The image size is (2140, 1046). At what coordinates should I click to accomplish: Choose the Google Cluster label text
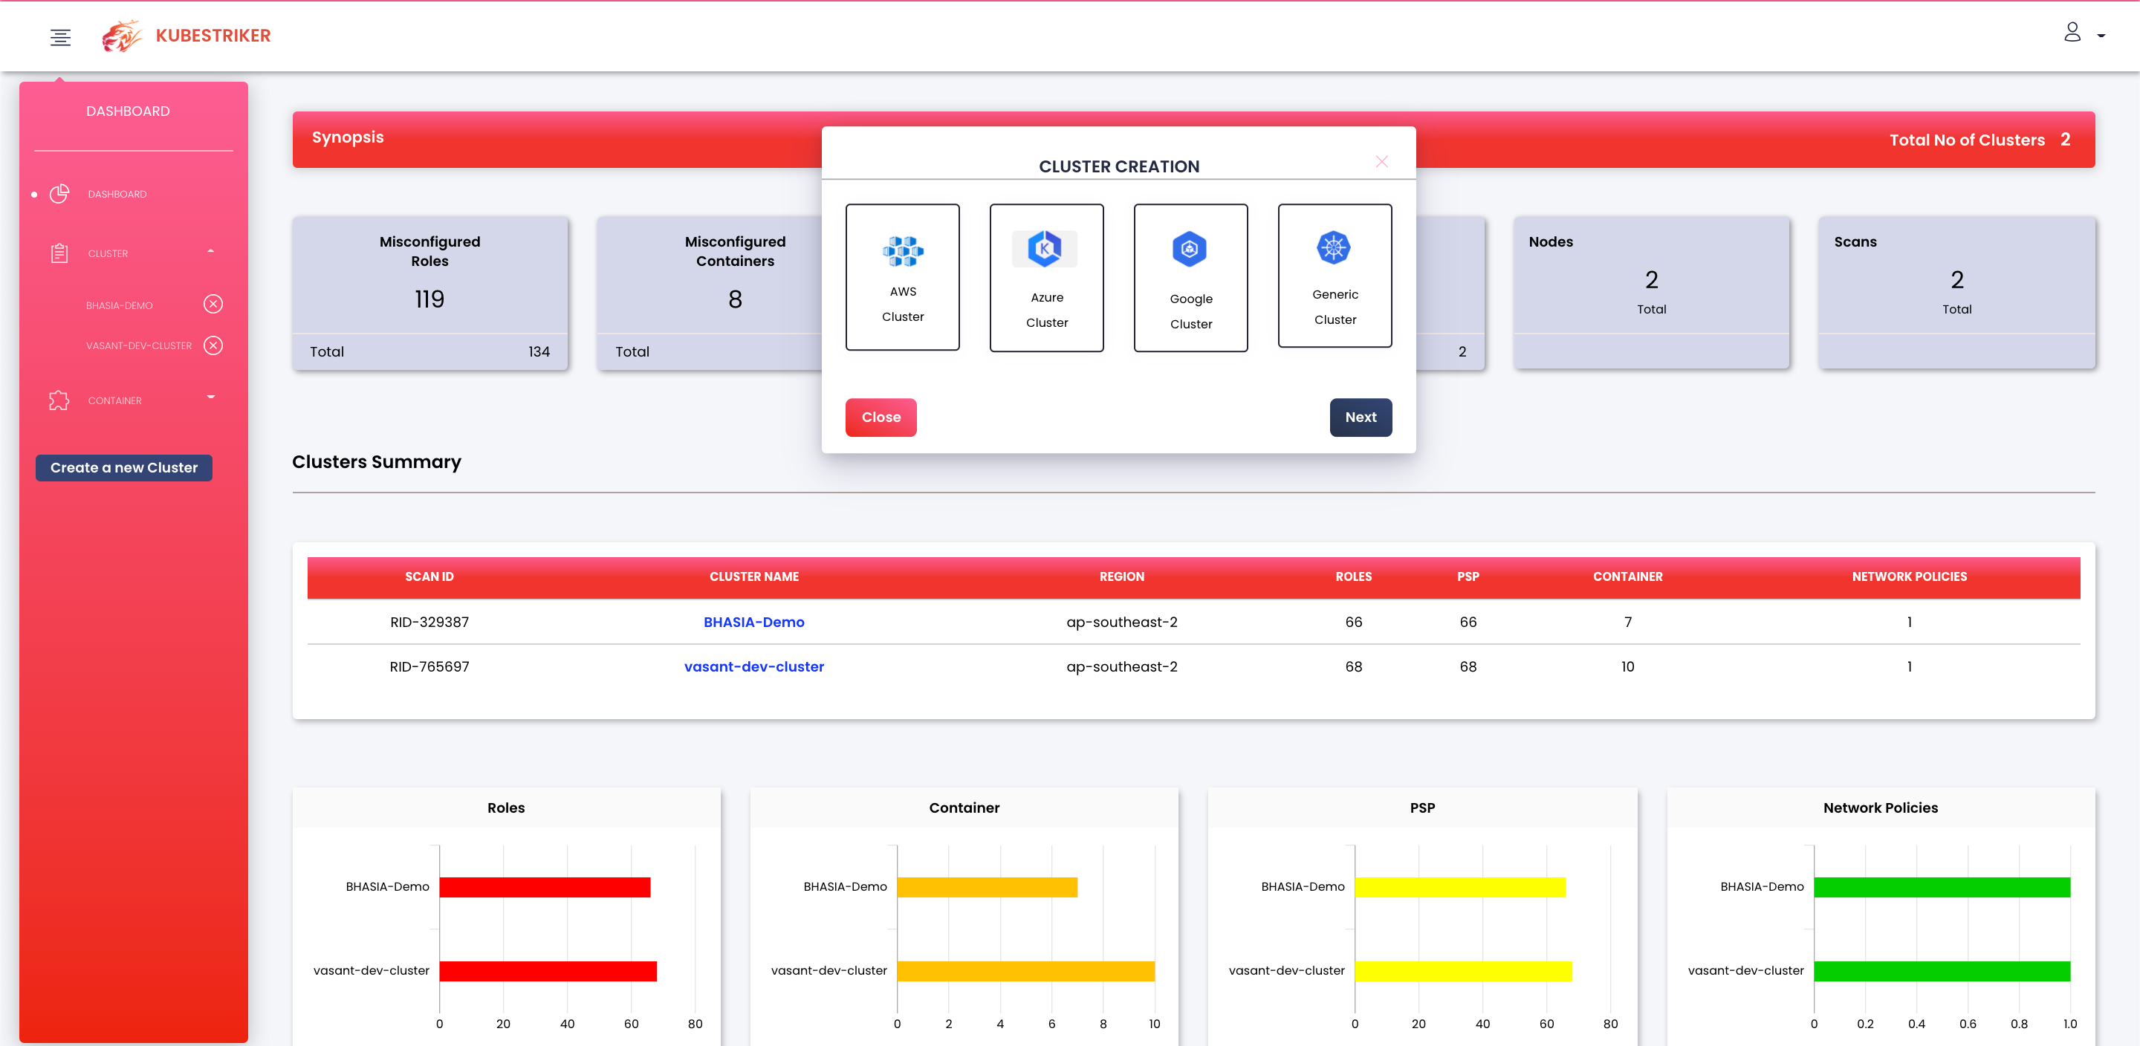coord(1191,311)
